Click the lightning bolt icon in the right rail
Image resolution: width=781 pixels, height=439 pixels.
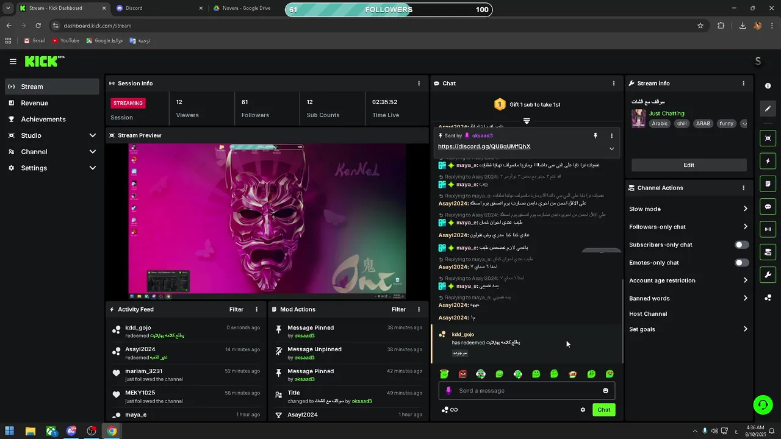coord(768,161)
